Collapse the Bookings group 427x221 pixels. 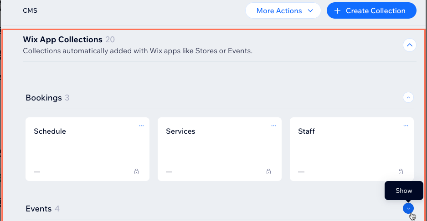(408, 97)
